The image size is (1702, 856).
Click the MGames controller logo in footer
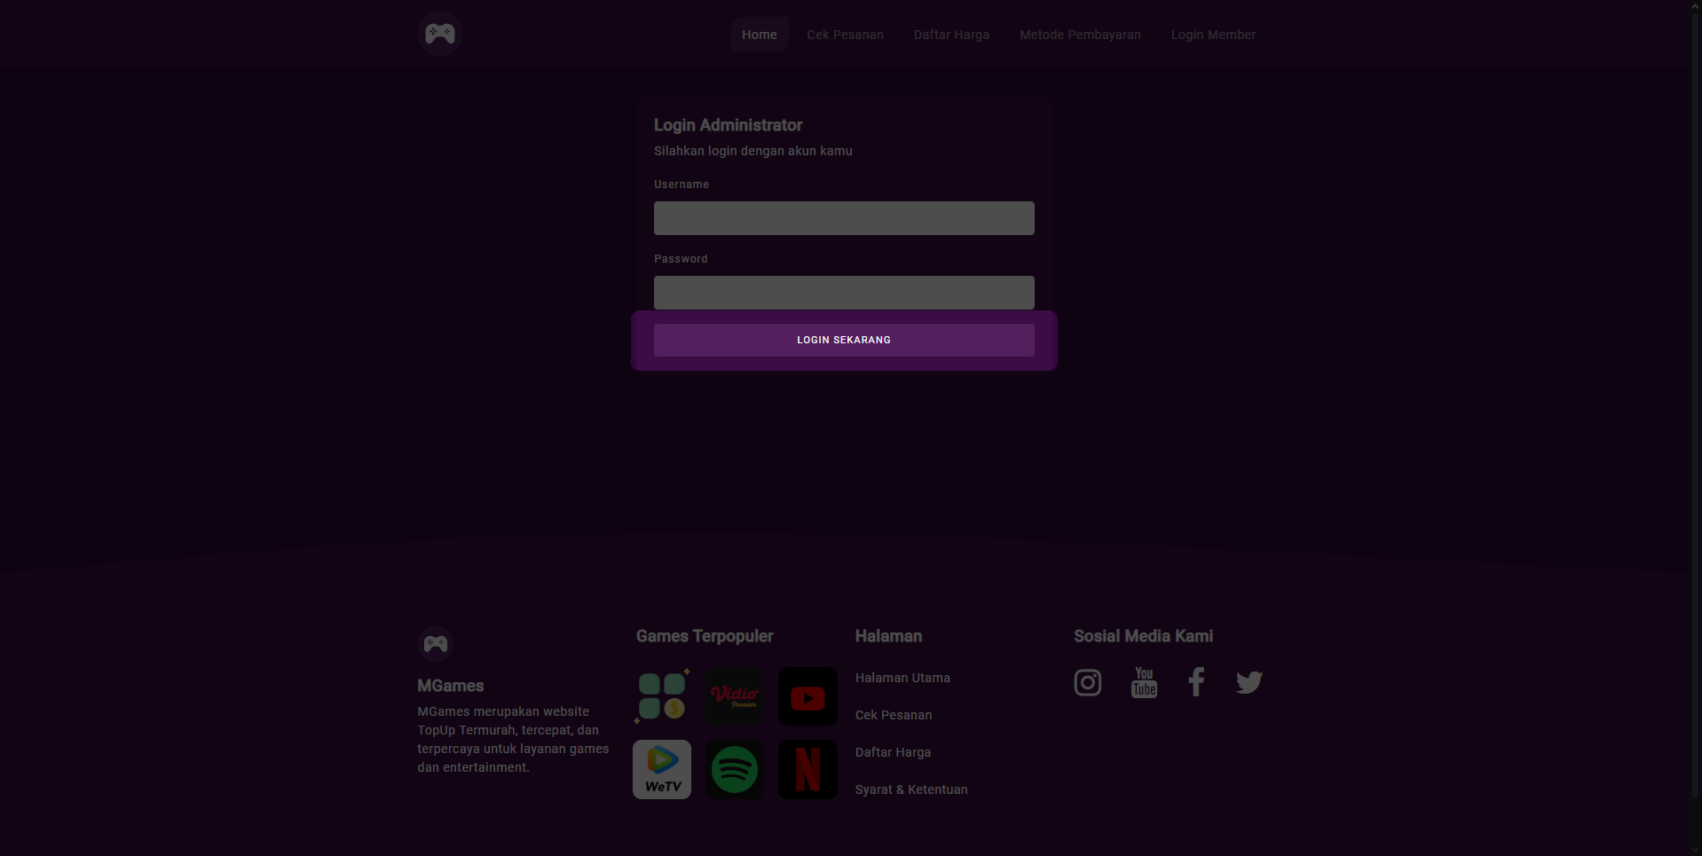tap(436, 644)
